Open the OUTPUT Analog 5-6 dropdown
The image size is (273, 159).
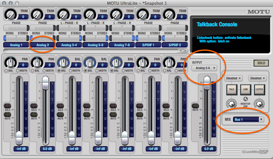coord(204,68)
